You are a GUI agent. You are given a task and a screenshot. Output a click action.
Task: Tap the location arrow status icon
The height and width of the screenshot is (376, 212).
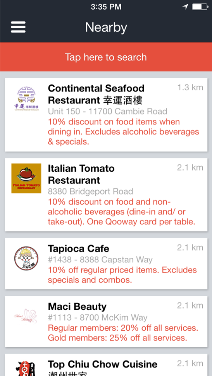[185, 7]
